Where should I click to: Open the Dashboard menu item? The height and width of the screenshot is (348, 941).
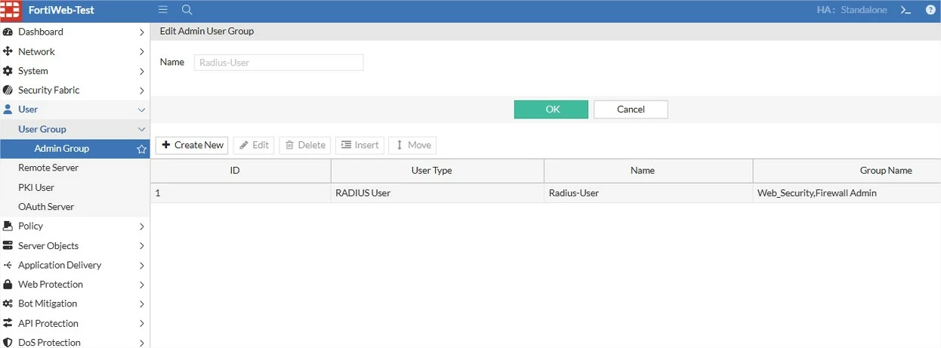click(75, 32)
